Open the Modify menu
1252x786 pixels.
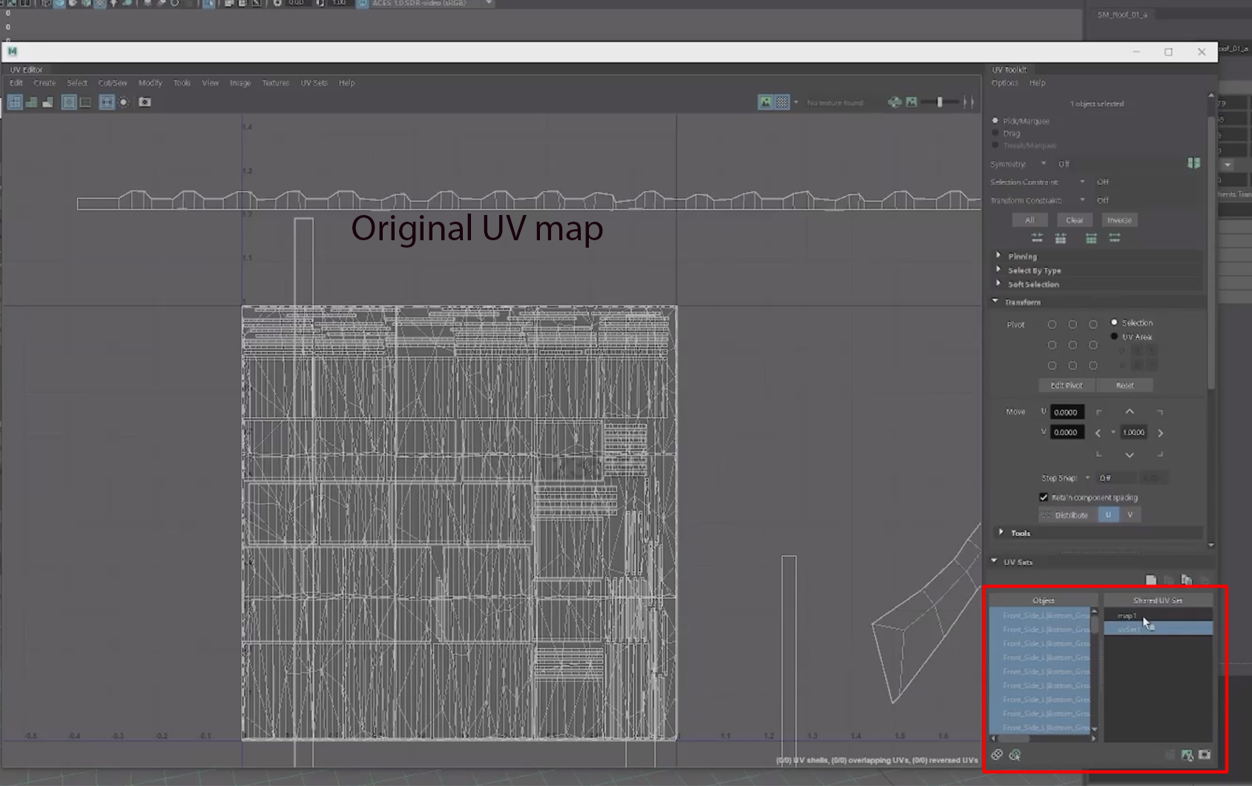[x=150, y=83]
